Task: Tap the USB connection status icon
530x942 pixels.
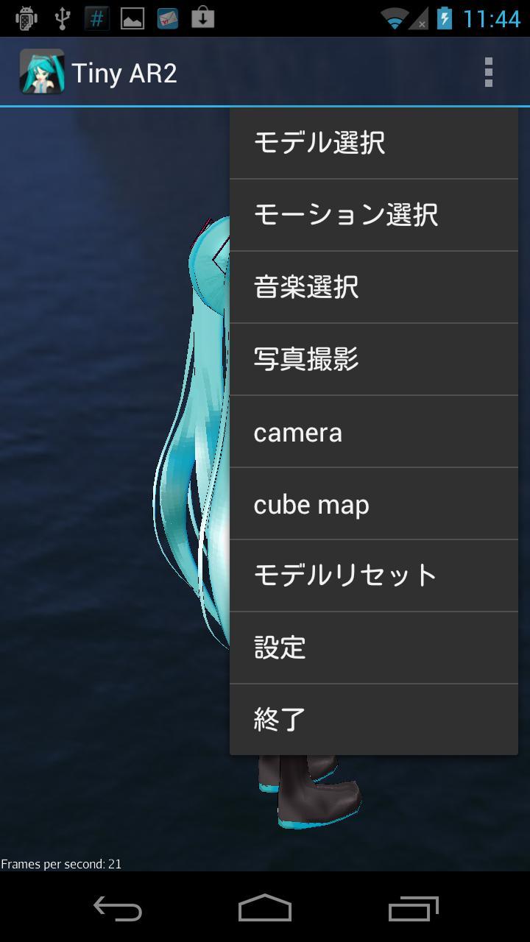Action: pos(62,18)
